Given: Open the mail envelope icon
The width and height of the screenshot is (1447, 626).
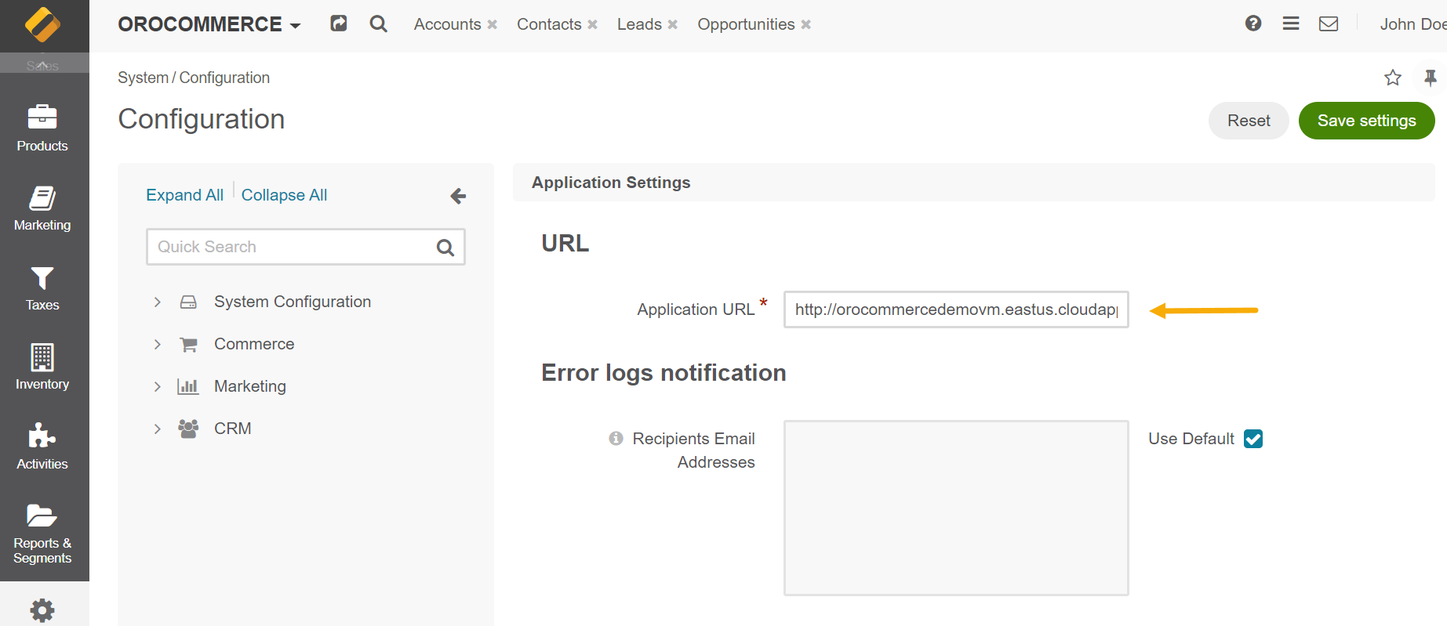Looking at the screenshot, I should point(1329,24).
